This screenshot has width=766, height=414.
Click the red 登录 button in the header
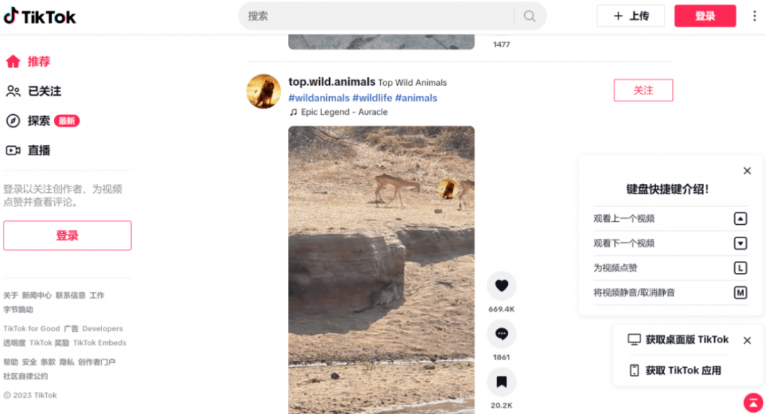(705, 16)
